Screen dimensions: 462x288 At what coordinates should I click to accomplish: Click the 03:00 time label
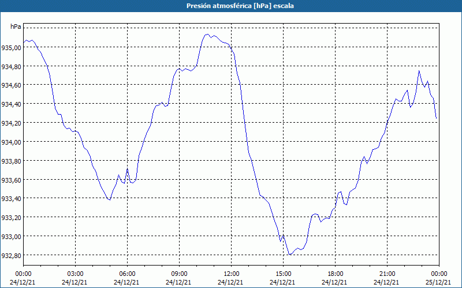click(x=76, y=274)
